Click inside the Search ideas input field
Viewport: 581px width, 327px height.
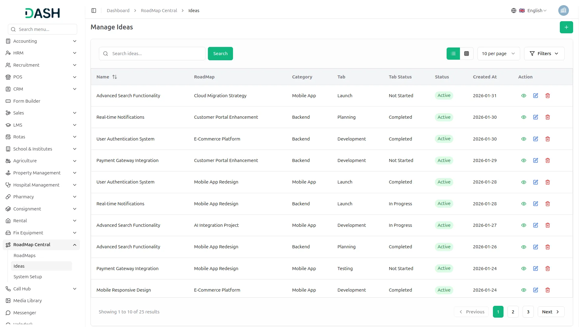point(152,54)
